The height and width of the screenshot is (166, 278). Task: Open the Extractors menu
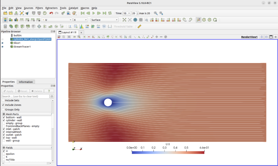pyautogui.click(x=51, y=8)
